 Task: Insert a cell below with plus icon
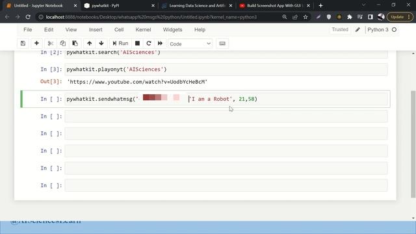click(x=36, y=44)
